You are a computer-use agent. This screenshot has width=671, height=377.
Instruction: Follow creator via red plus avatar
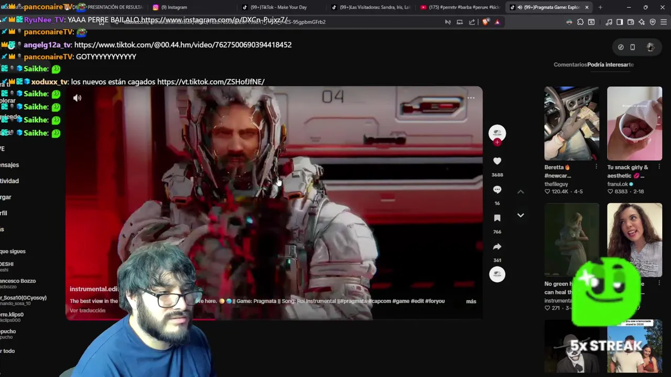coord(497,142)
